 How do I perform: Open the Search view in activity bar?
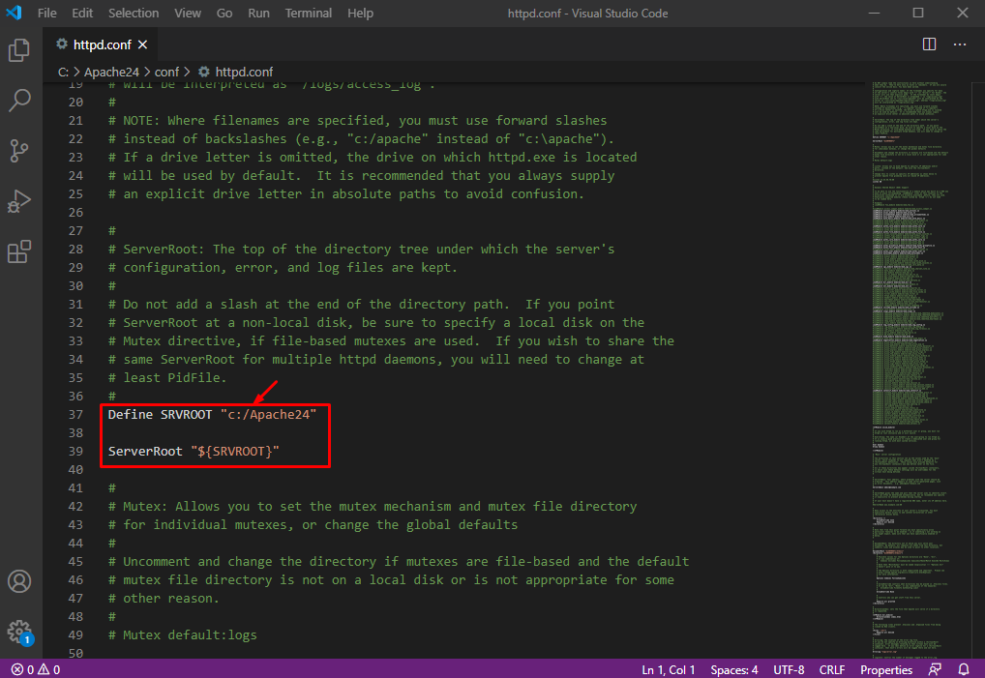[19, 101]
